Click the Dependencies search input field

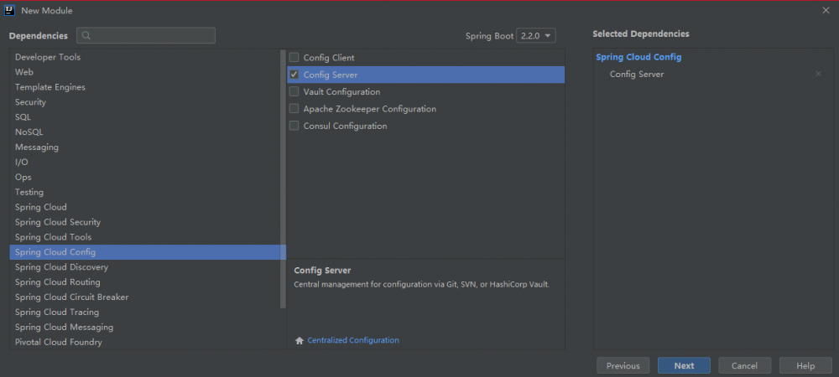(145, 36)
